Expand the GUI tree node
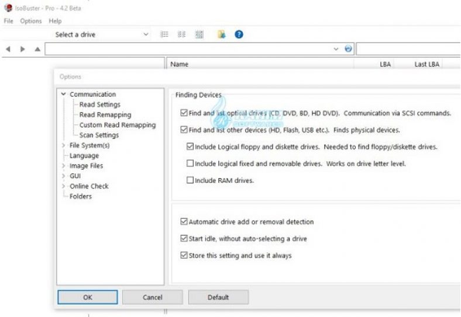 click(63, 176)
